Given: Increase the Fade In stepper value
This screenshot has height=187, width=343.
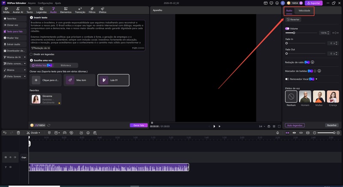Looking at the screenshot, I should coord(337,42).
